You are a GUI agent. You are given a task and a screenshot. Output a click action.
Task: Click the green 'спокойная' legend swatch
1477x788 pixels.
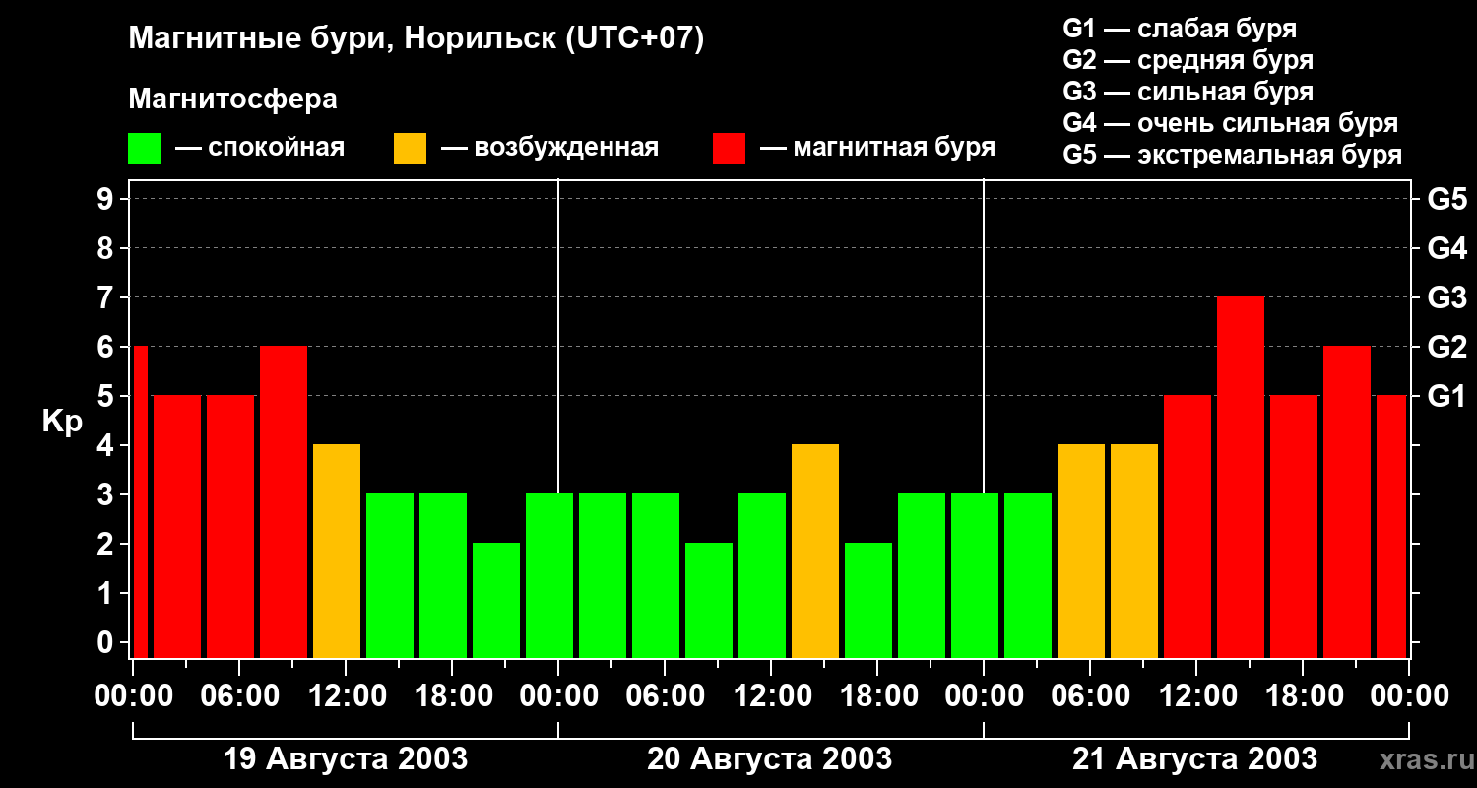click(144, 149)
